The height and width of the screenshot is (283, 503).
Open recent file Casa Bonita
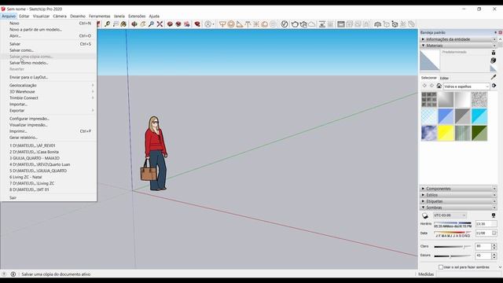tap(49, 152)
